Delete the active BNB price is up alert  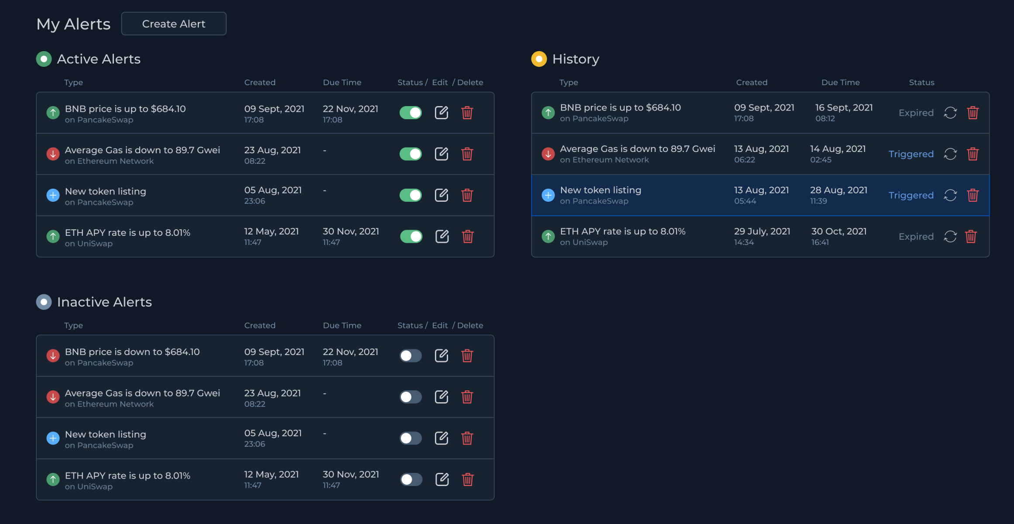point(467,113)
